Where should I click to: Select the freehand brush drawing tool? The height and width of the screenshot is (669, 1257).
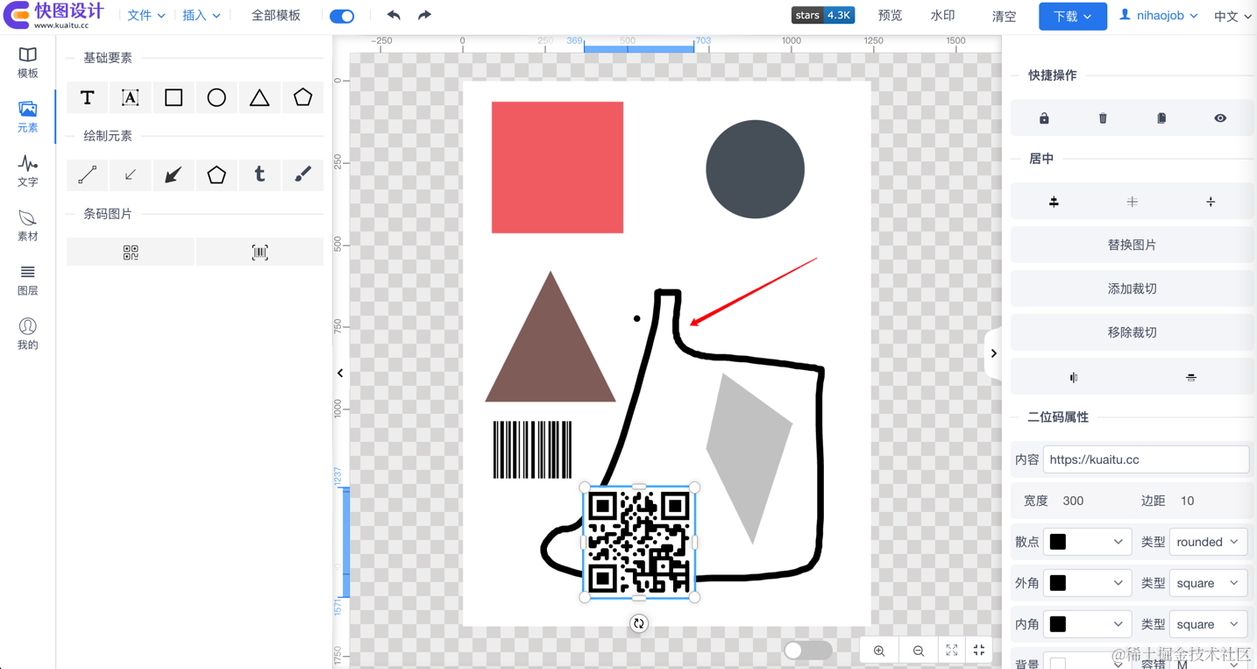[302, 175]
